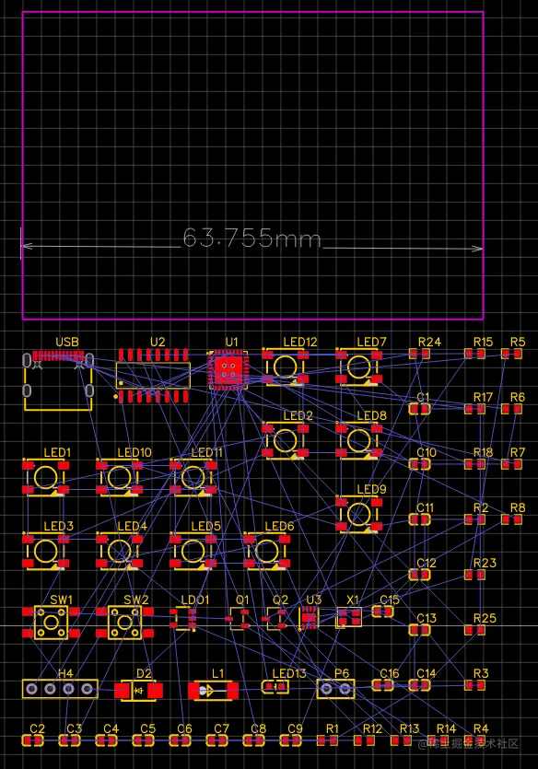Image resolution: width=538 pixels, height=769 pixels.
Task: Select the C9 capacitor
Action: [x=291, y=740]
